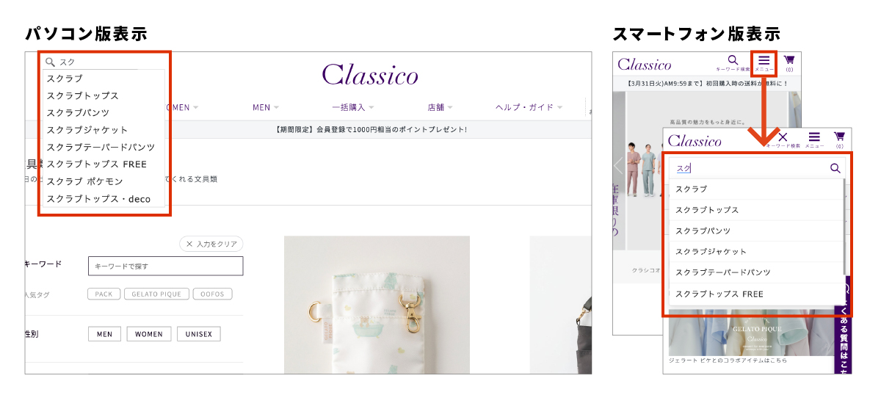Select the MEN gender filter
The width and height of the screenshot is (881, 406).
[x=104, y=334]
